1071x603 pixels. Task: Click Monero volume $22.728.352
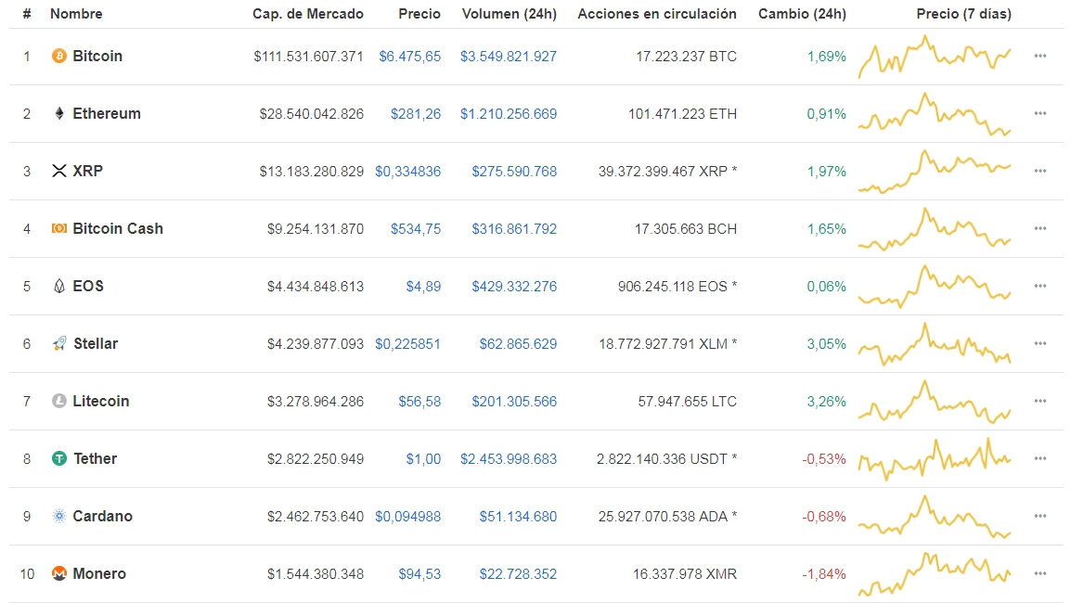pos(518,573)
